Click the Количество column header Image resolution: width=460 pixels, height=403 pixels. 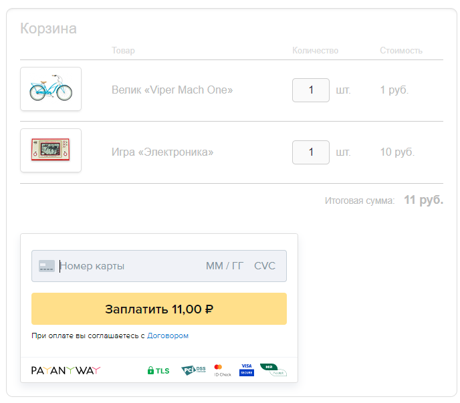[315, 50]
